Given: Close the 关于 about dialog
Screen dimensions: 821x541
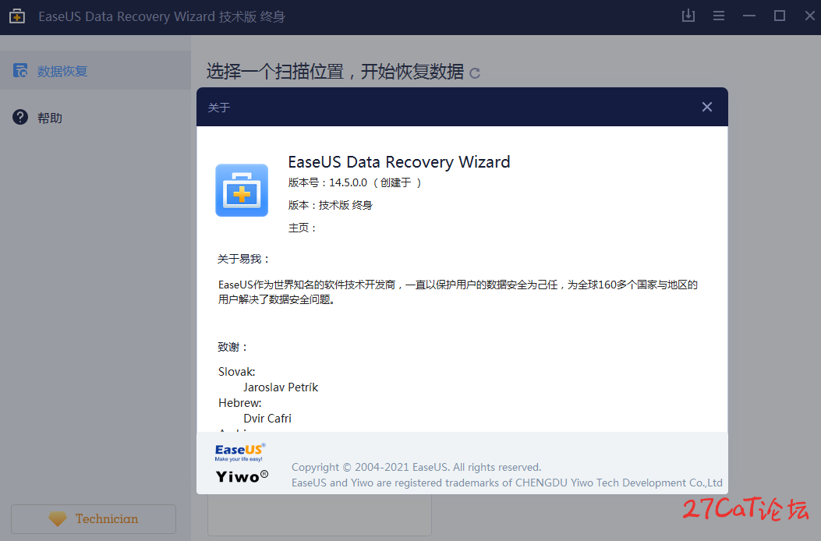Looking at the screenshot, I should (x=707, y=107).
